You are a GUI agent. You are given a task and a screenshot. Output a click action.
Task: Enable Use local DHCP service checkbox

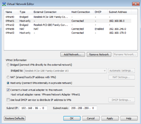pyautogui.click(x=8, y=100)
